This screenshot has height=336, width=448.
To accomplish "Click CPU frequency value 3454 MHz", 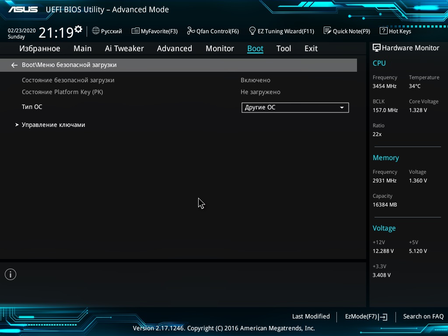I will (x=385, y=86).
